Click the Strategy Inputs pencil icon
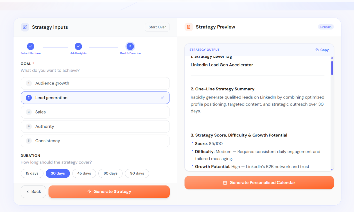354x212 pixels. (x=25, y=27)
